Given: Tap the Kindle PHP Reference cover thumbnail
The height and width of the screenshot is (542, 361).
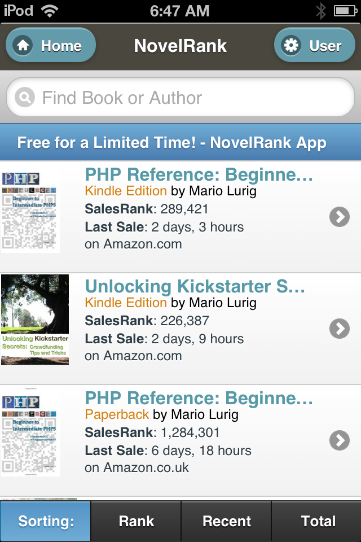Looking at the screenshot, I should (x=30, y=211).
